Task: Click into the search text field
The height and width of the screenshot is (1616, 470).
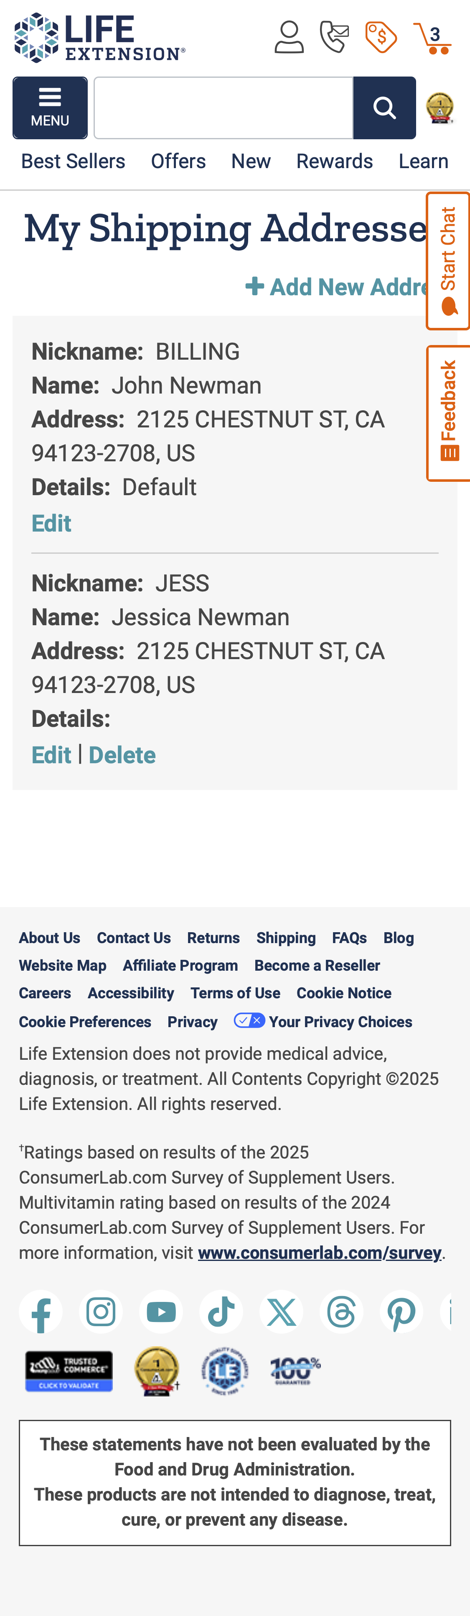Action: (224, 108)
